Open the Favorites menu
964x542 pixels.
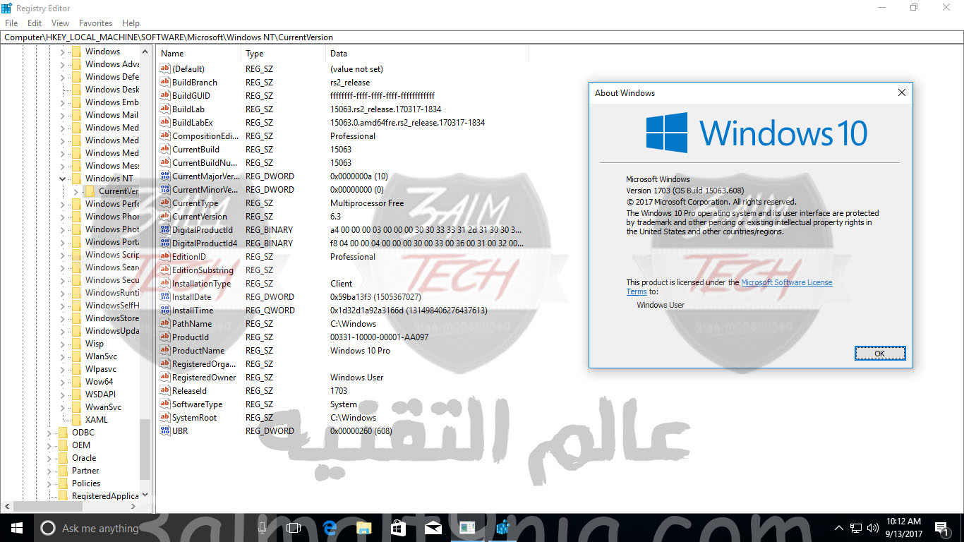(95, 23)
